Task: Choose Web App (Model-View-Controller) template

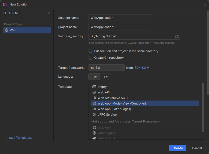Action: click(122, 103)
